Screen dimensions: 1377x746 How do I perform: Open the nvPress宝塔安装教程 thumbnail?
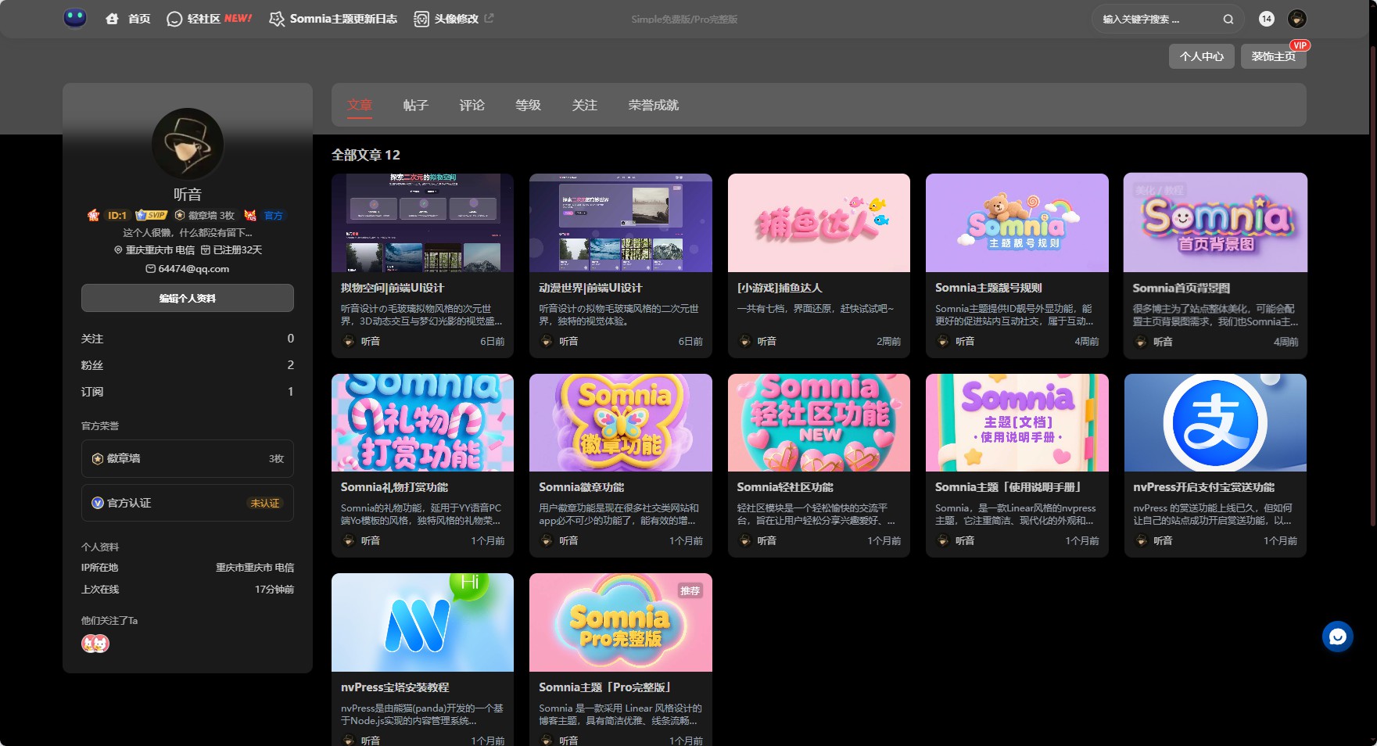pos(423,622)
